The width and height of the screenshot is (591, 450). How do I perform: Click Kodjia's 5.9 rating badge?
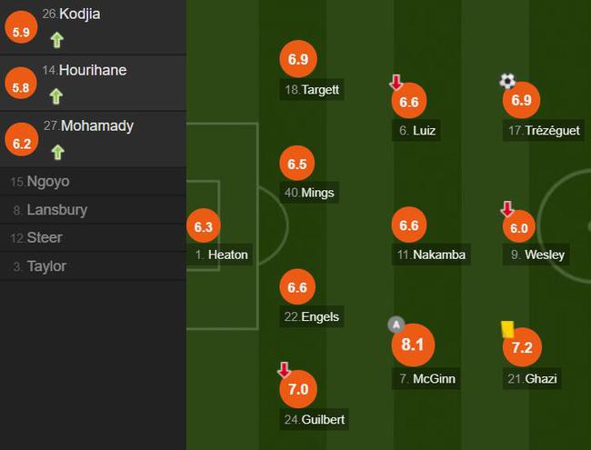click(21, 27)
